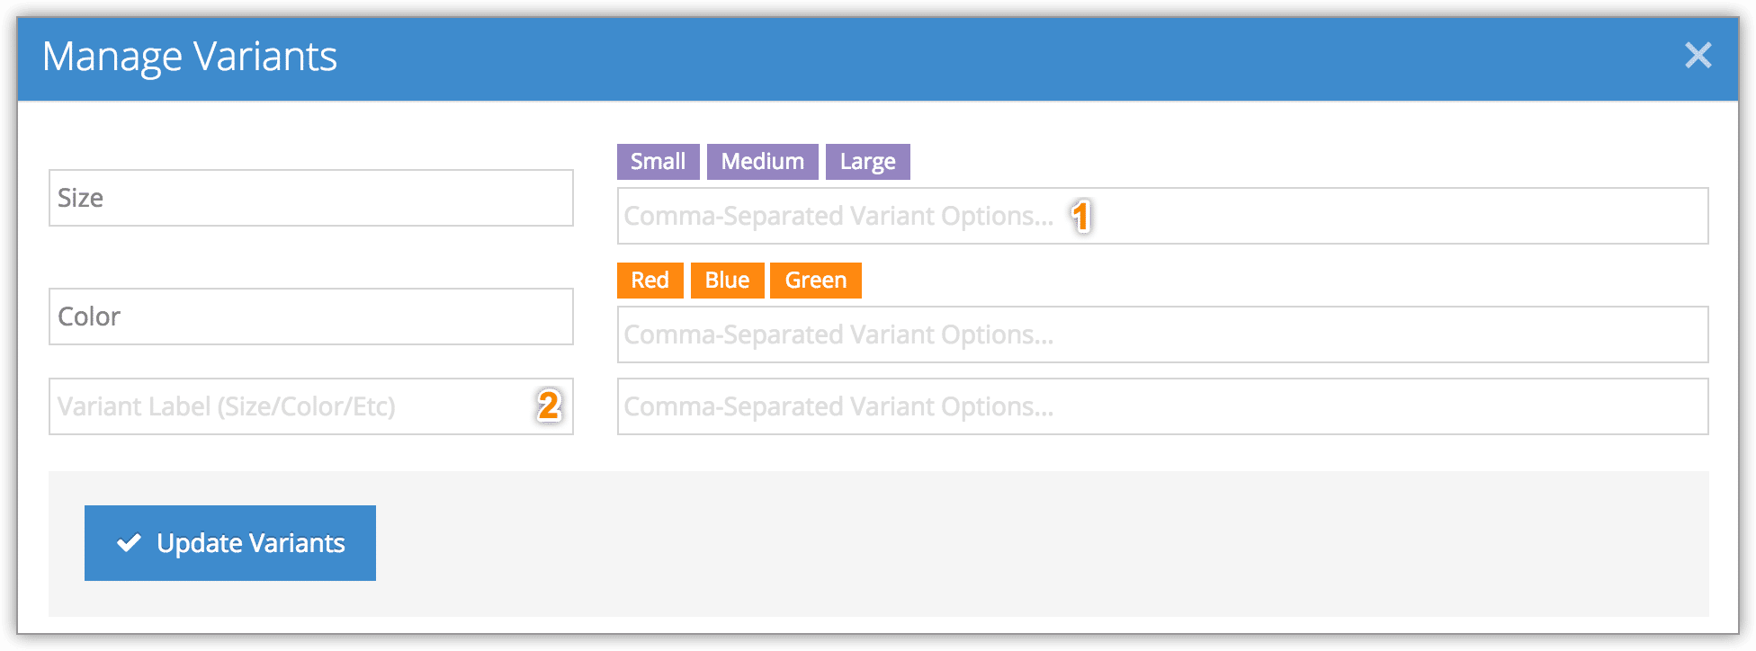This screenshot has height=651, width=1756.
Task: Close the Manage Variants dialog
Action: (x=1698, y=56)
